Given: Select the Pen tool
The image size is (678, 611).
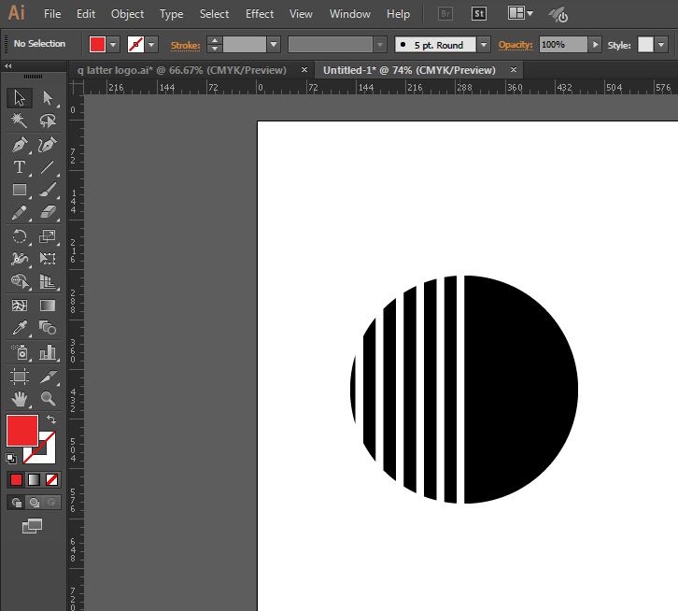Looking at the screenshot, I should [x=19, y=145].
